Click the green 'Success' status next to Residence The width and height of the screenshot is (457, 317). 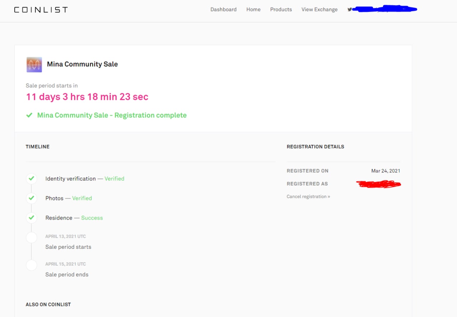[x=92, y=218]
